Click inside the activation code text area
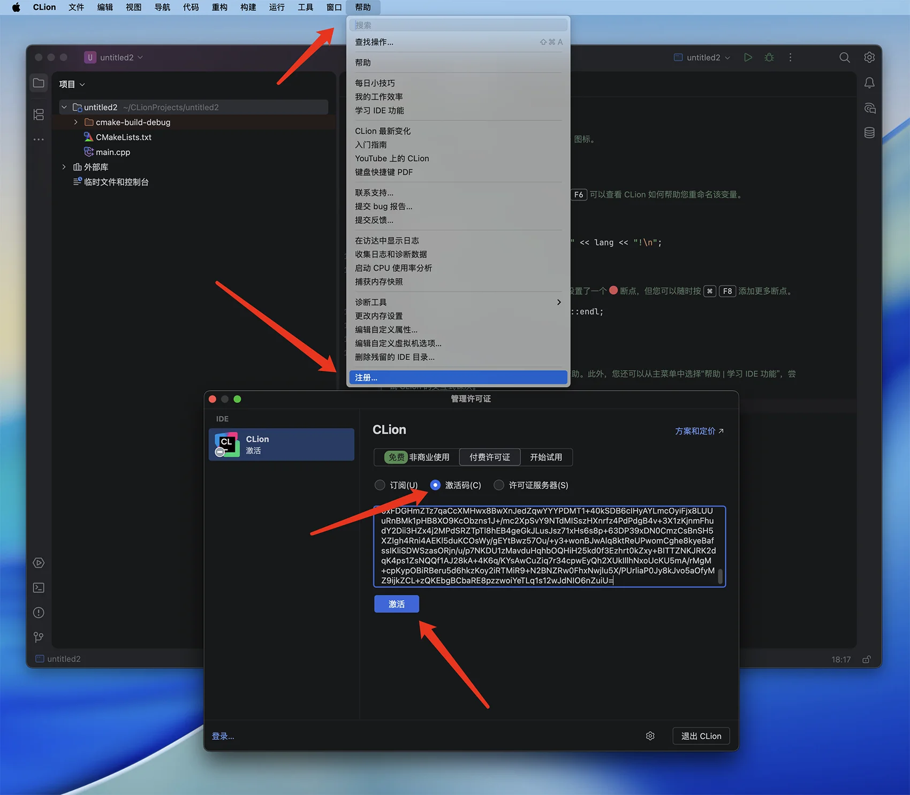910x795 pixels. point(546,546)
